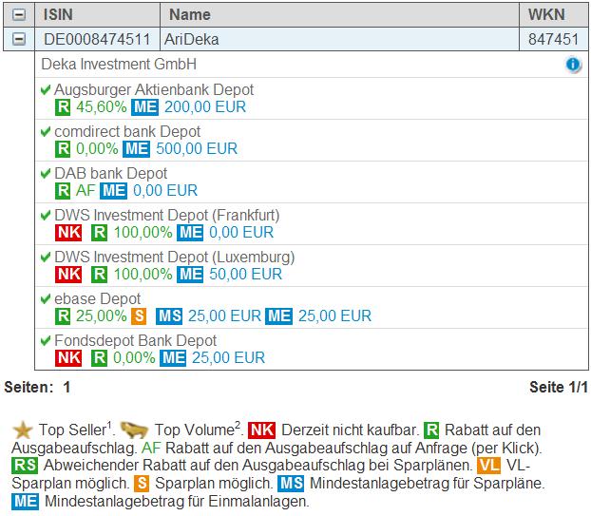Click fund name AriDeka
Screen dimensions: 591x516
192,39
